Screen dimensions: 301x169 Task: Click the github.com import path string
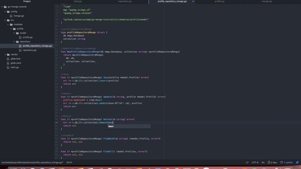point(106,20)
